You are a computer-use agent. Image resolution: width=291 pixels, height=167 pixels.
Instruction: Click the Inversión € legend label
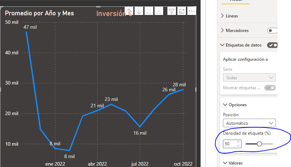pos(114,14)
